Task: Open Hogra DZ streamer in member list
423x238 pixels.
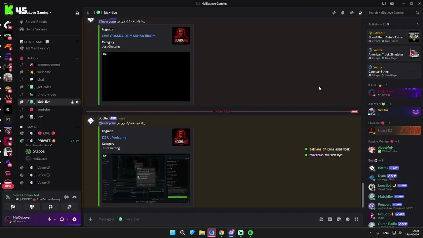Action: [x=395, y=131]
